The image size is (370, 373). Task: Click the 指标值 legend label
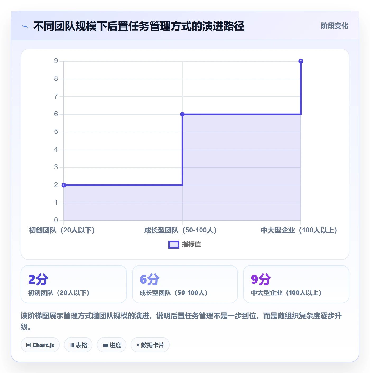(191, 245)
